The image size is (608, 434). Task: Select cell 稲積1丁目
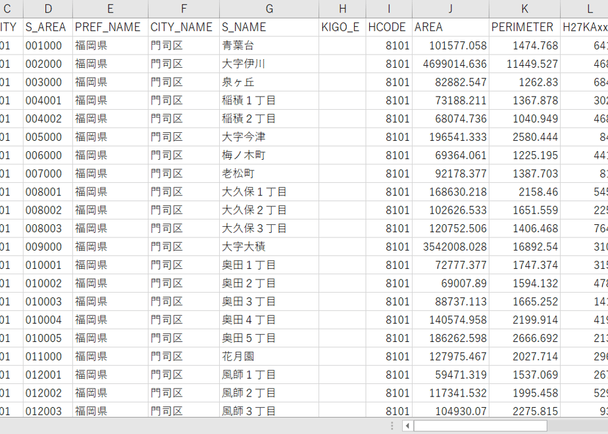pos(269,101)
